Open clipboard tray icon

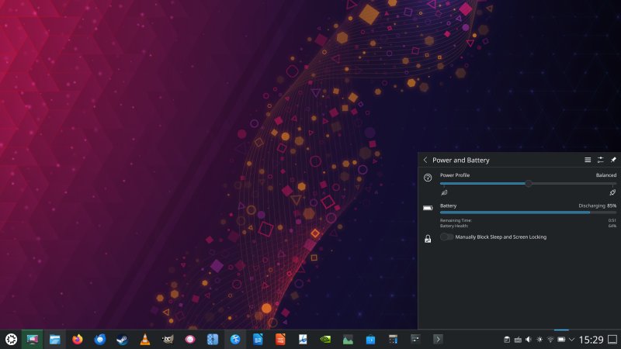(x=507, y=340)
